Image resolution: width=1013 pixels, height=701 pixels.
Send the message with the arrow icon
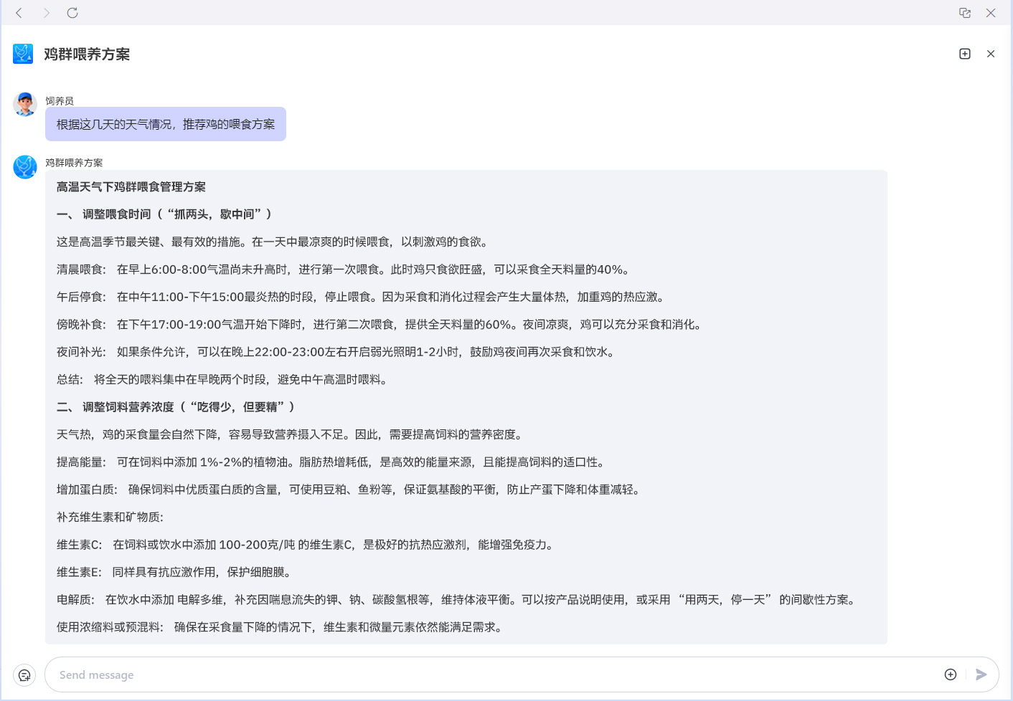pos(982,674)
